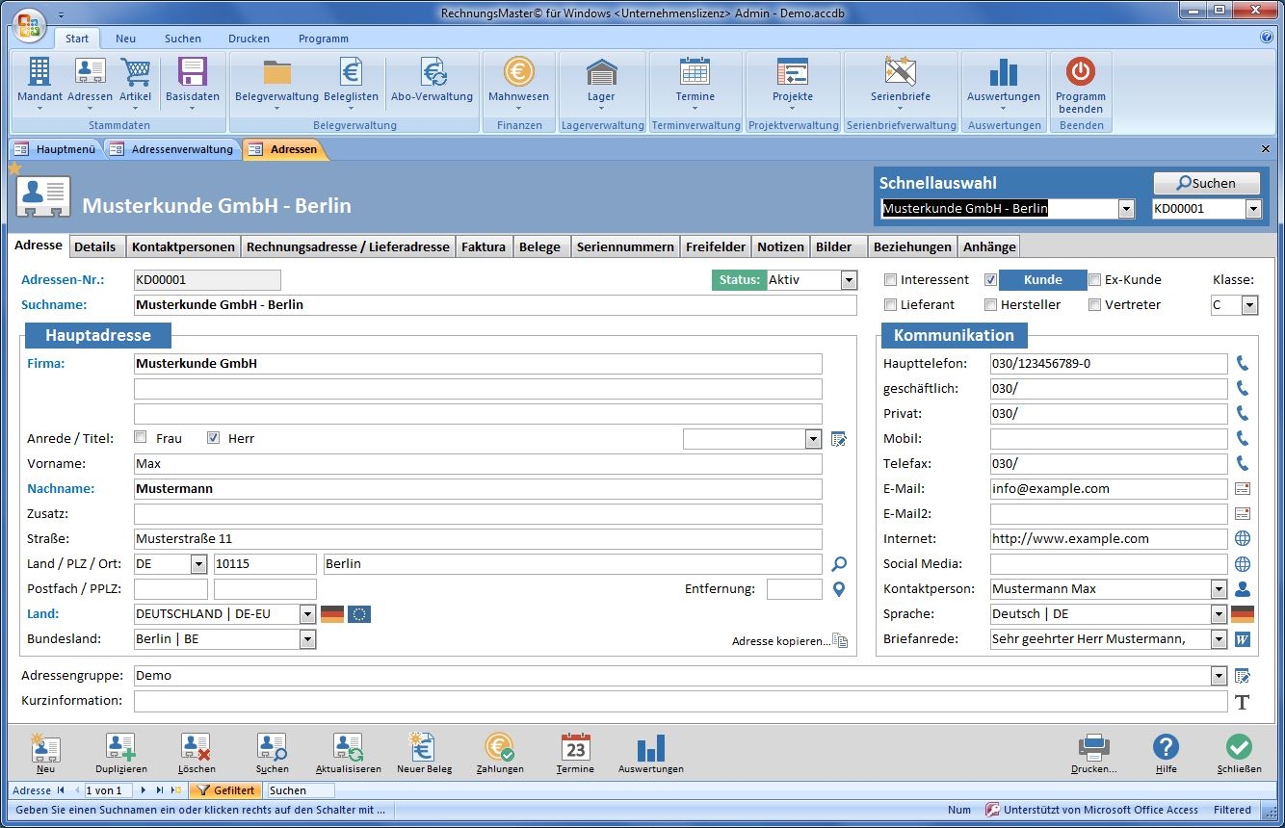Open the Bundesland dropdown list
1285x828 pixels.
pyautogui.click(x=307, y=639)
